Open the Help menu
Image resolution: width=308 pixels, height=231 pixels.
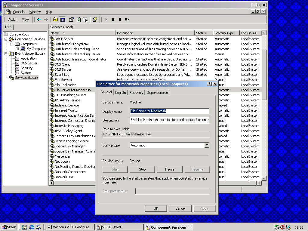[49, 12]
